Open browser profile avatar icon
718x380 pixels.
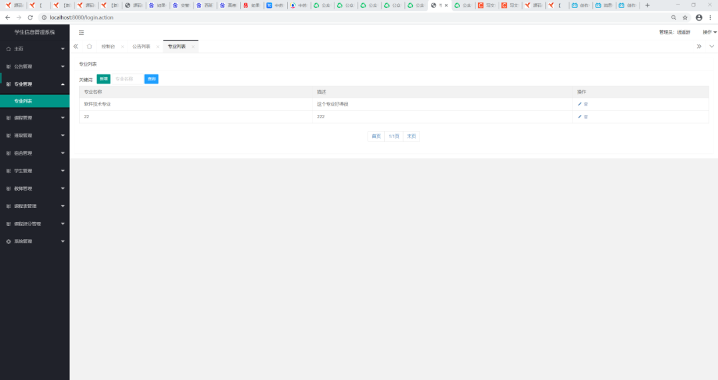coord(699,17)
